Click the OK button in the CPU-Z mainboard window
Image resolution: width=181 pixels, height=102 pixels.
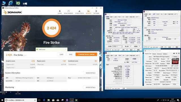click(x=177, y=47)
